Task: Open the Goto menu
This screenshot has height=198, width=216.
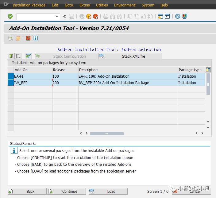Action: [69, 5]
